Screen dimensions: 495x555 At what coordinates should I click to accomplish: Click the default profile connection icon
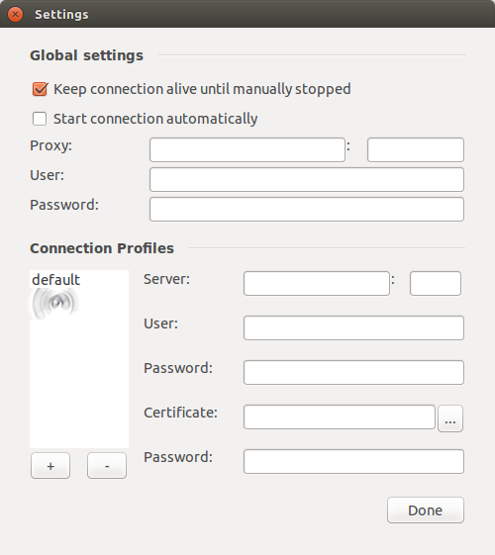click(54, 304)
